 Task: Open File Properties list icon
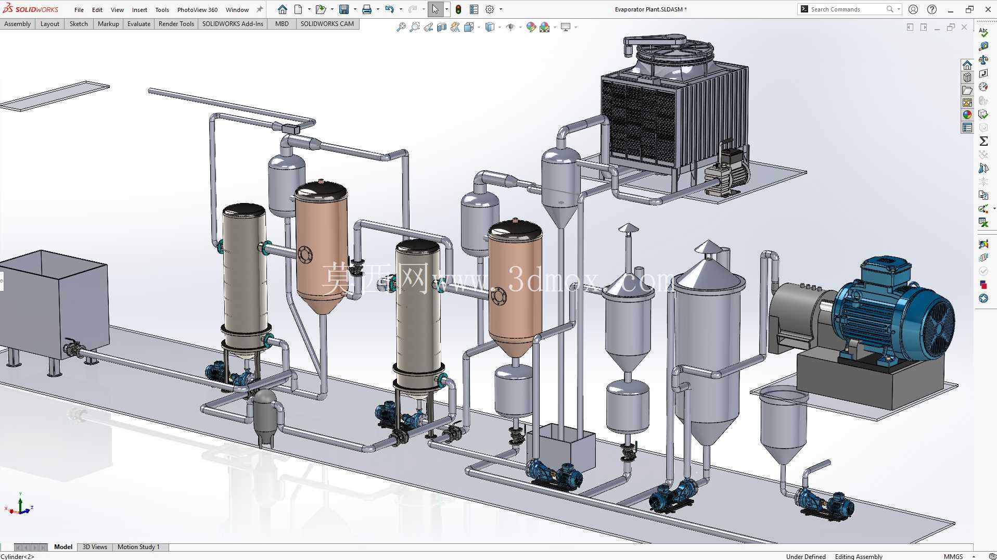(x=474, y=9)
